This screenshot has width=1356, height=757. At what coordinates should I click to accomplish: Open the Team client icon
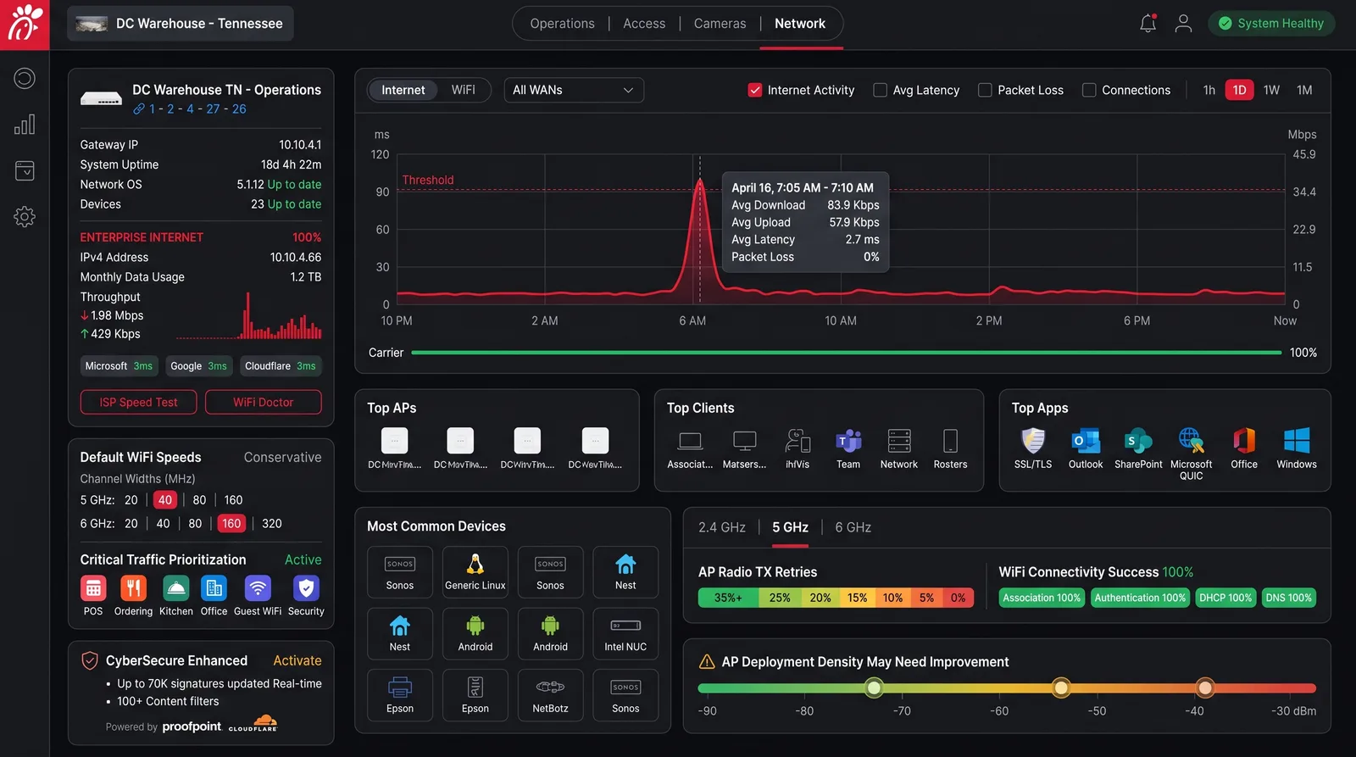[848, 441]
